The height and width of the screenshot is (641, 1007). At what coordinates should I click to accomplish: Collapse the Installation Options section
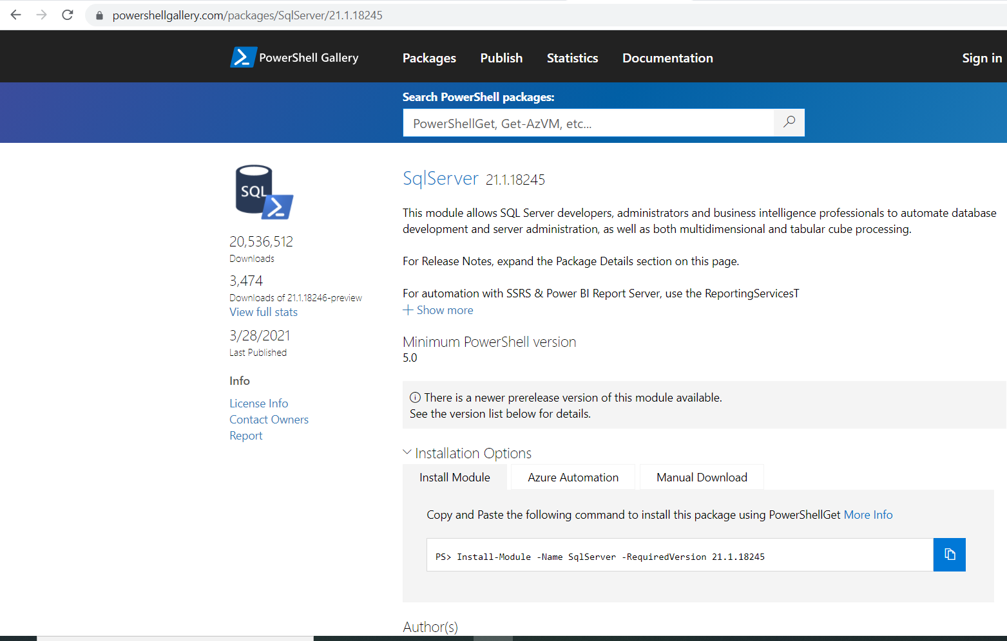tap(467, 453)
